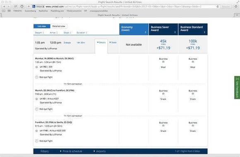
Task: Open Radiofax bookmark
Action: point(43,11)
